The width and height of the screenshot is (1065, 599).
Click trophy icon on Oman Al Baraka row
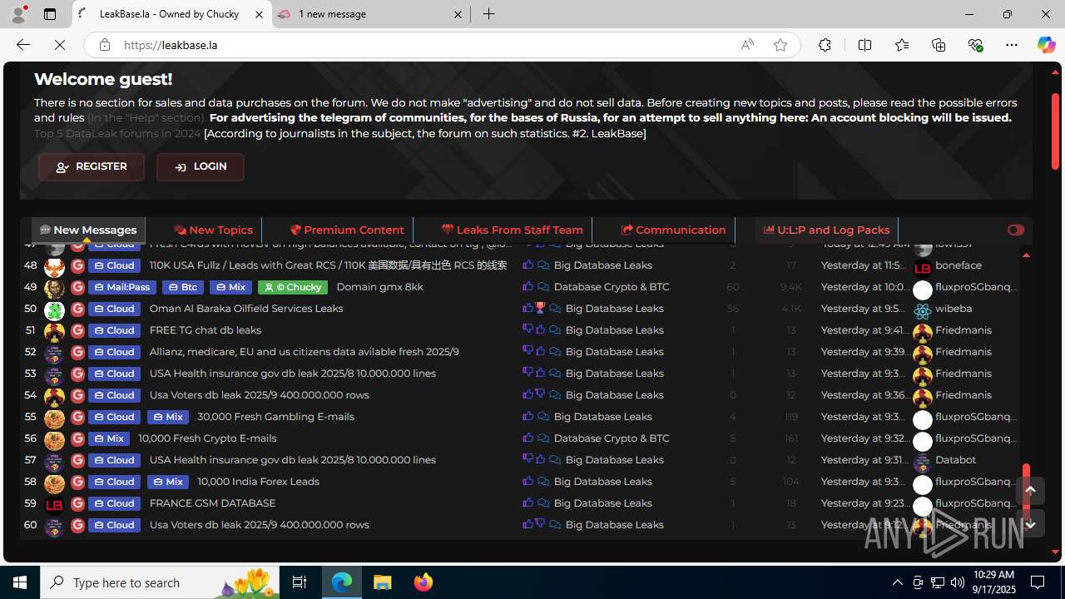coord(539,308)
